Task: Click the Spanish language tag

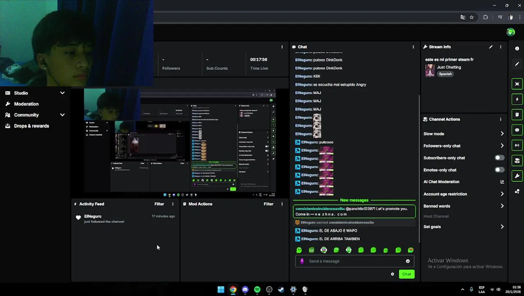Action: tap(445, 74)
